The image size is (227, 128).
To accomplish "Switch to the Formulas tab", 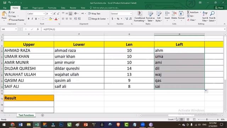I will pyautogui.click(x=52, y=8).
